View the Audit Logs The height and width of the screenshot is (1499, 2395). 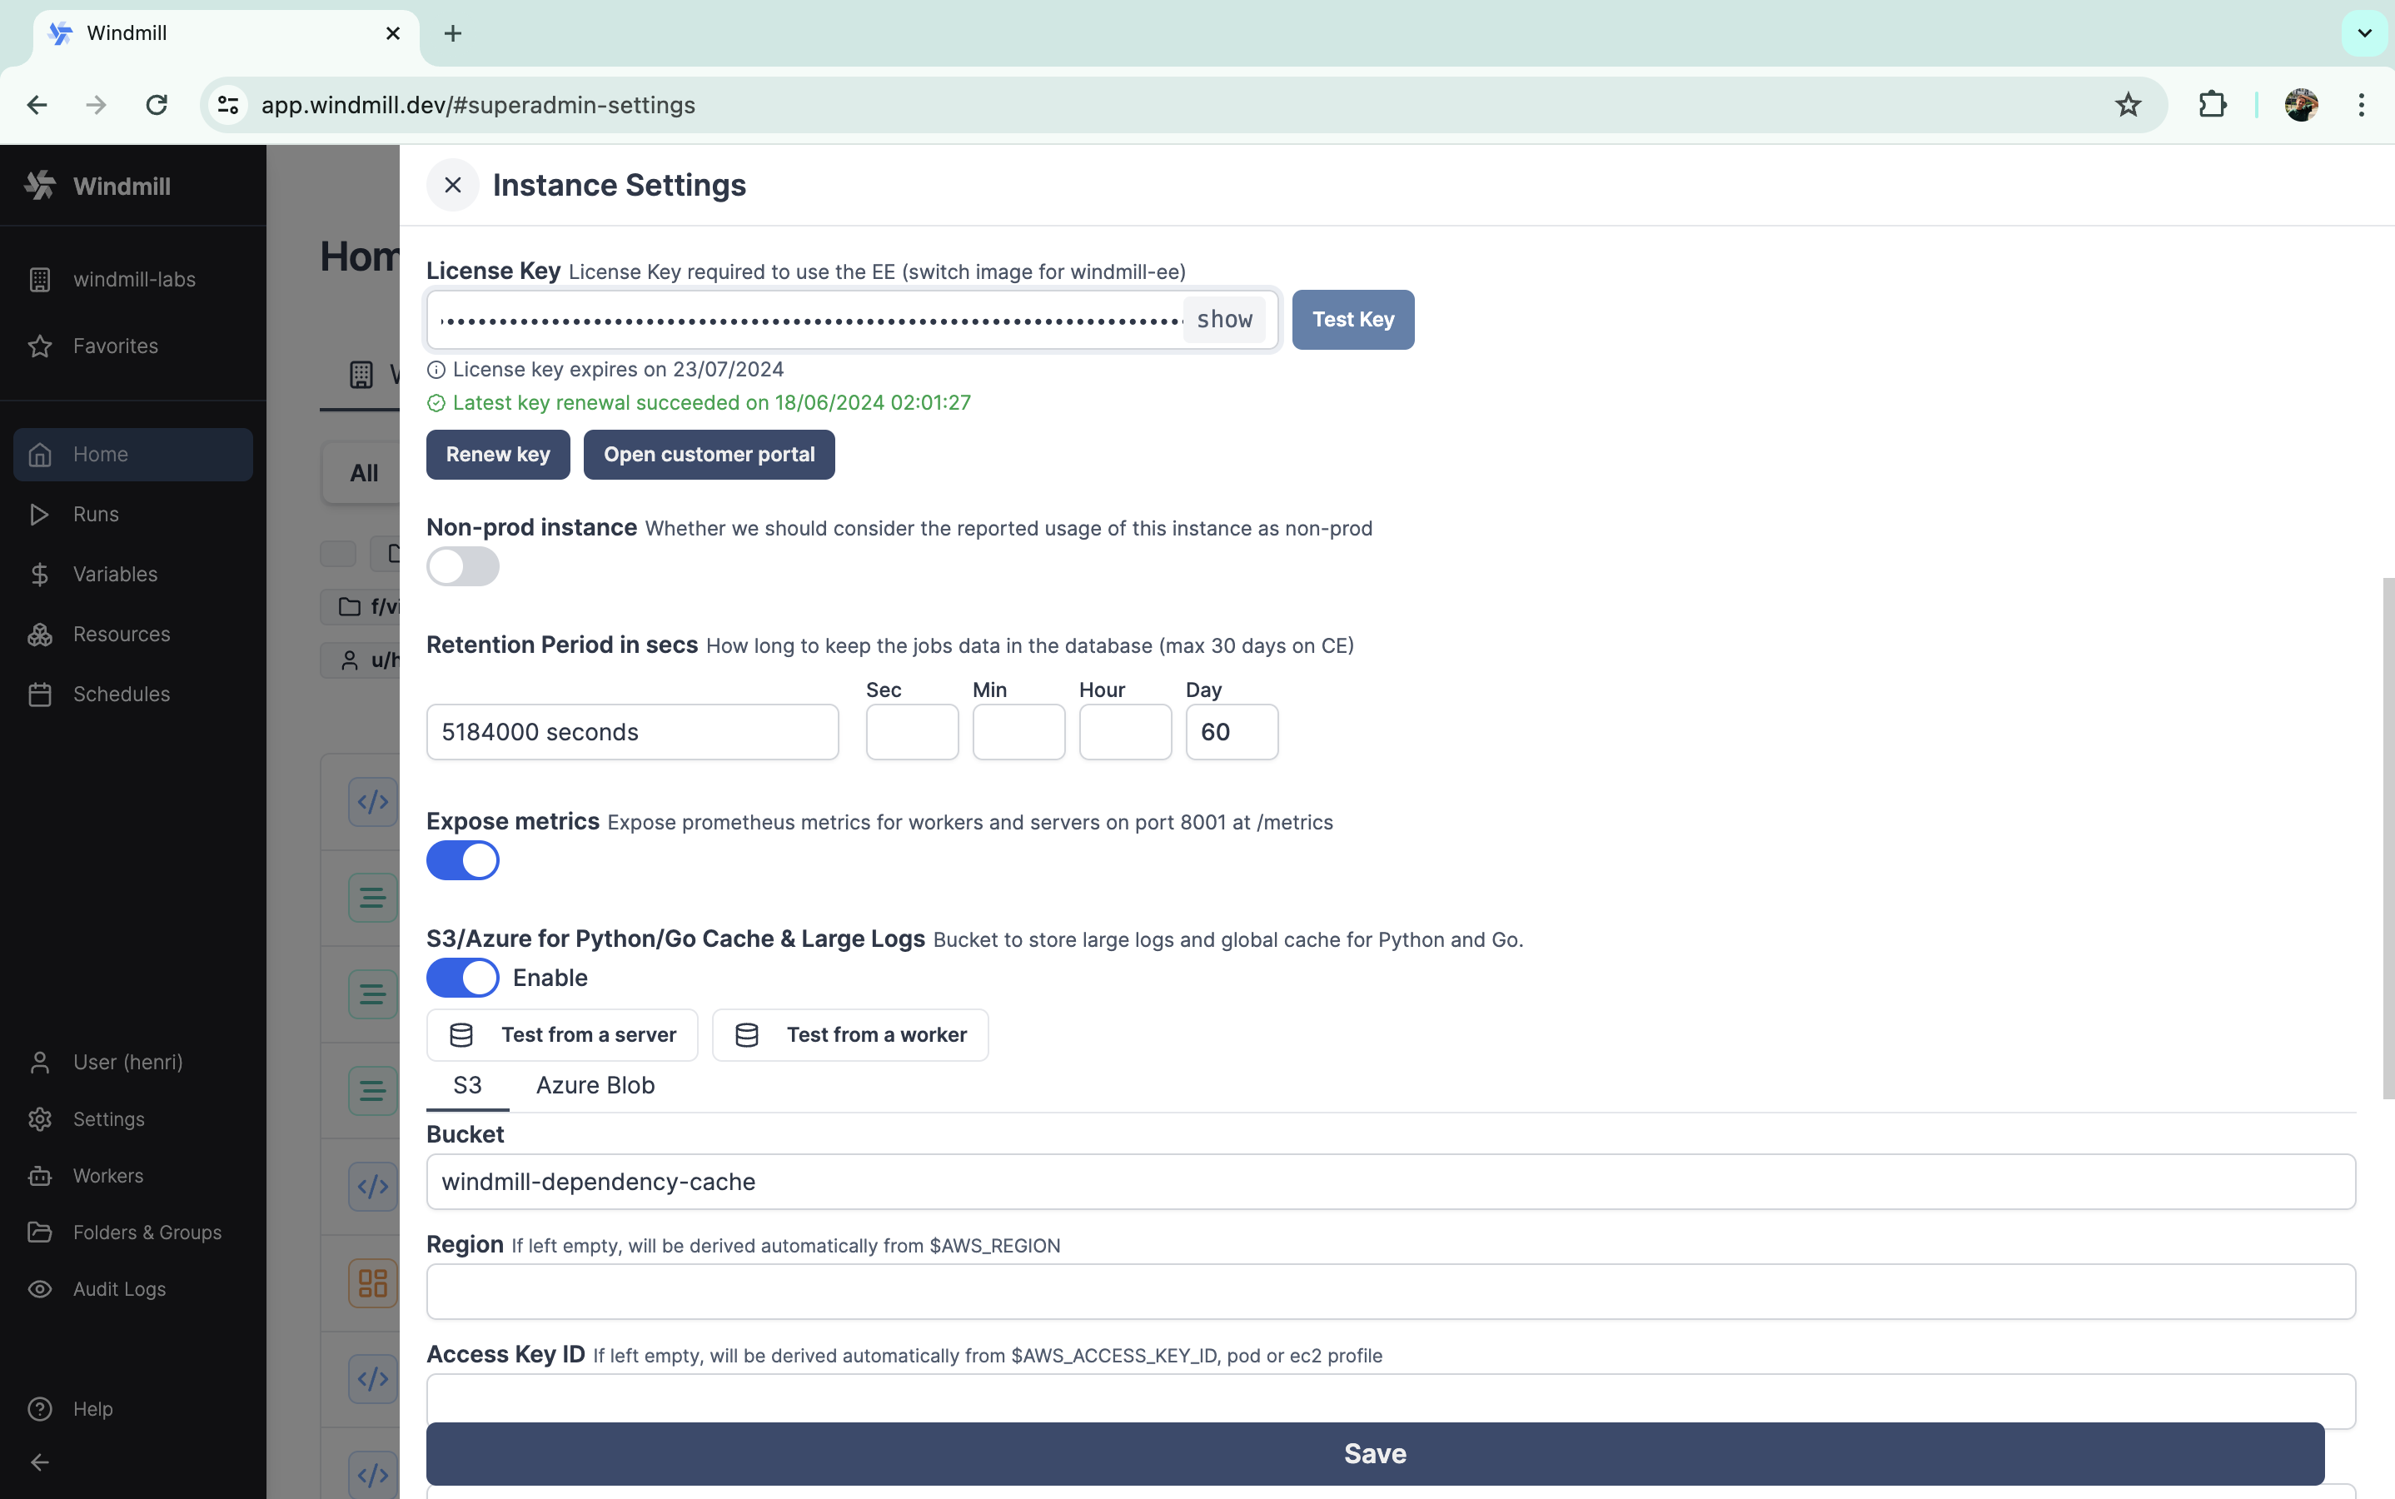click(x=118, y=1289)
